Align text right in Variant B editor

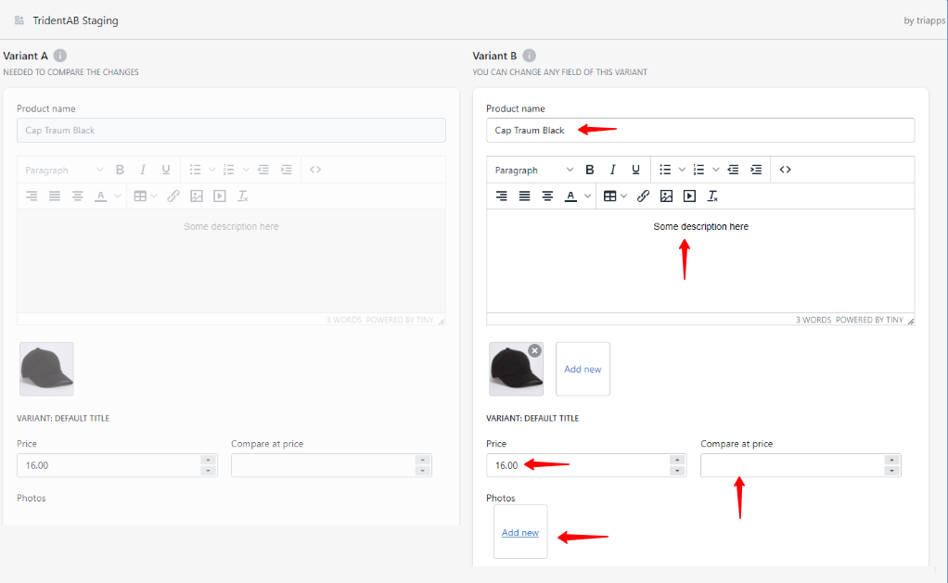point(501,196)
